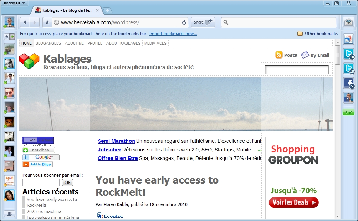Open a new tab with plus button

108,10
